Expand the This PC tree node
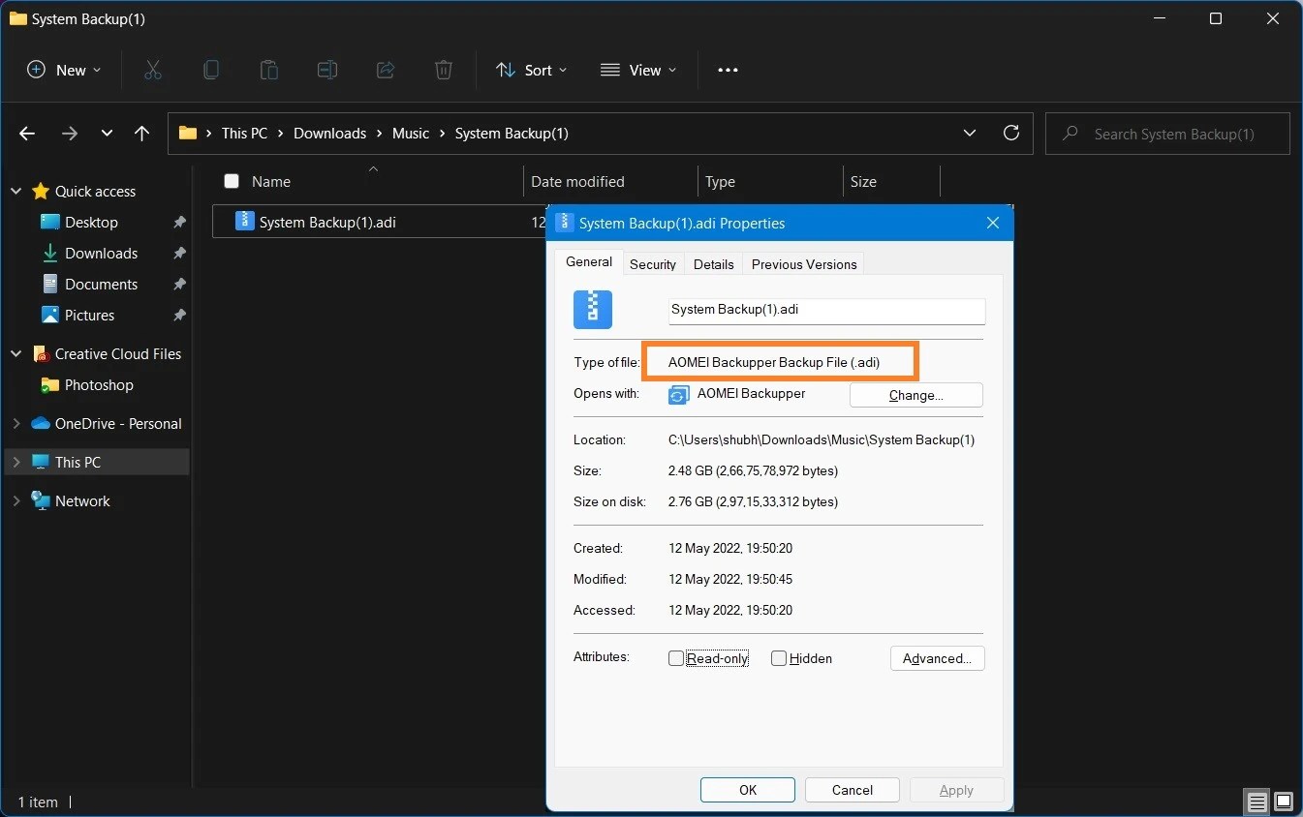 click(x=16, y=462)
